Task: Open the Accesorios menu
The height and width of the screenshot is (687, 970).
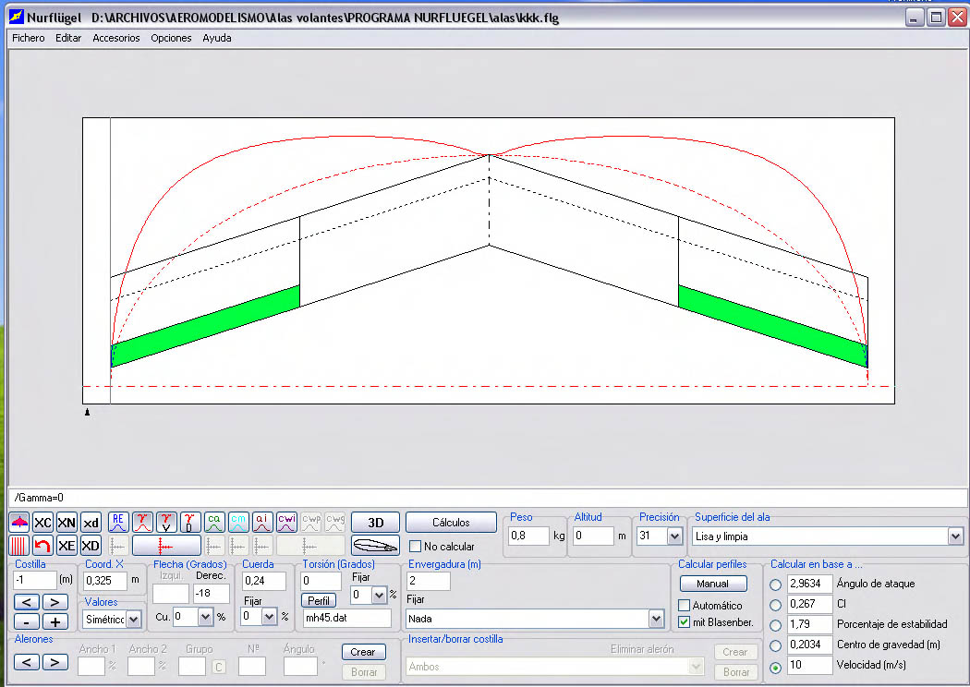Action: click(116, 38)
